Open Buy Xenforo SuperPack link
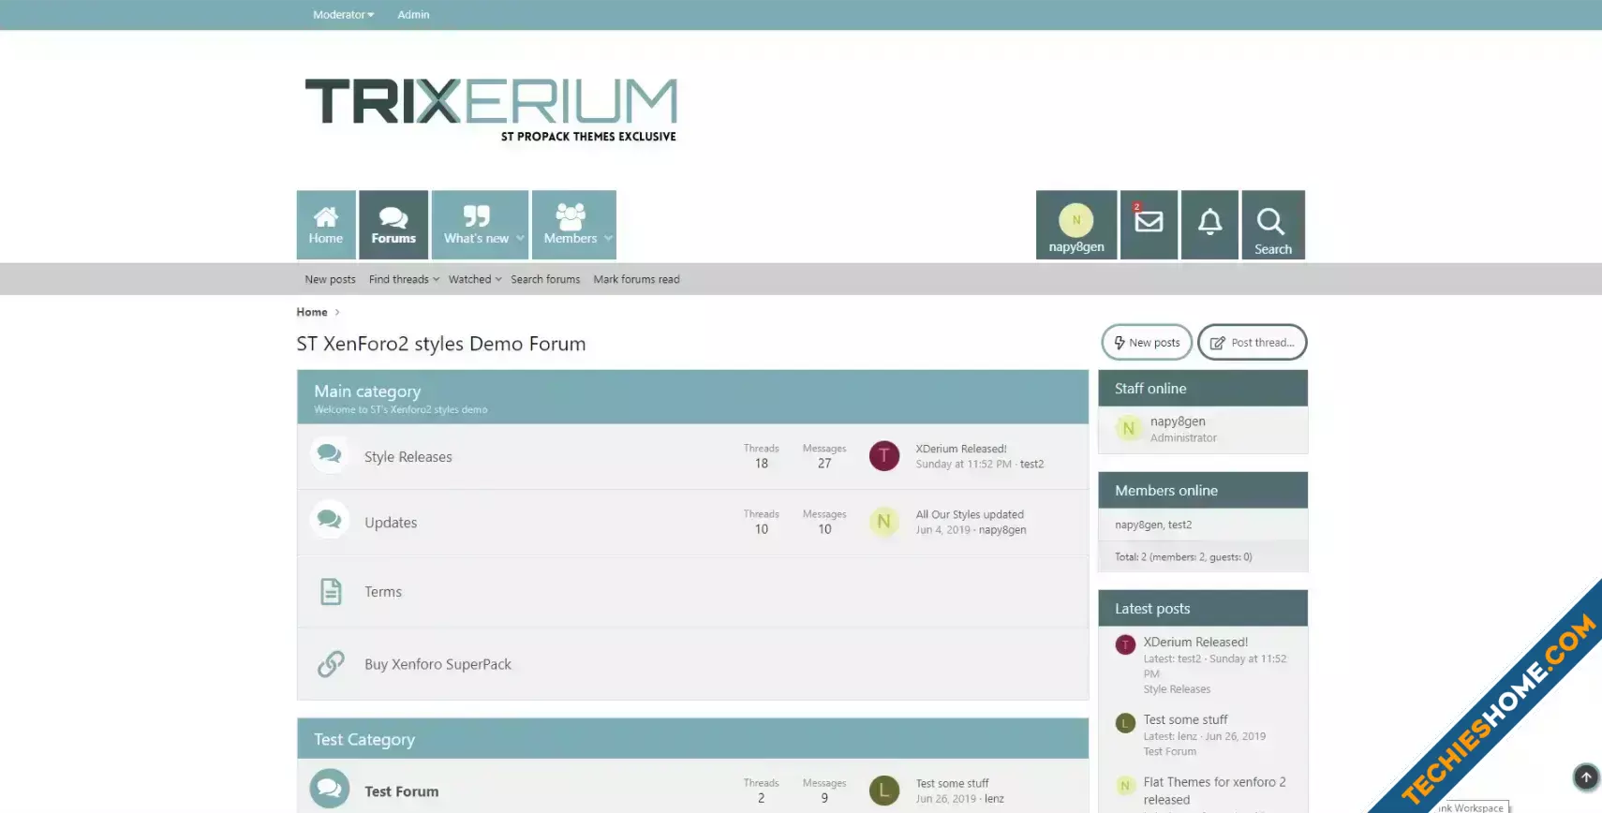Viewport: 1602px width, 813px height. [438, 664]
